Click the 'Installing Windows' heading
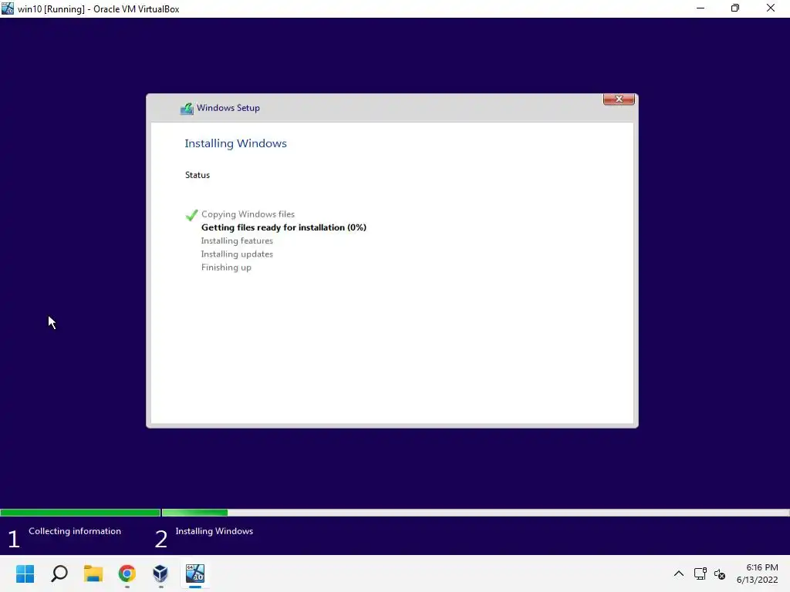 point(236,143)
